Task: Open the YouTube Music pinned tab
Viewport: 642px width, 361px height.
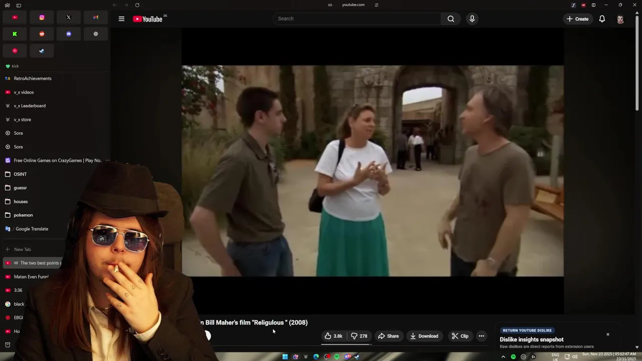Action: click(x=15, y=51)
